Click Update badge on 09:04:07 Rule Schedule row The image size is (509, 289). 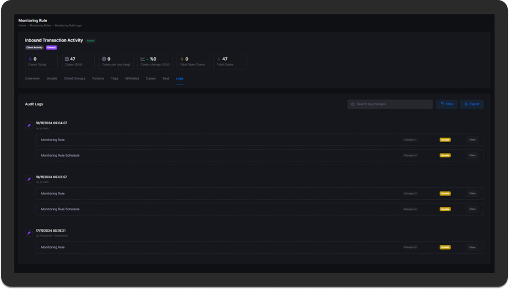coord(445,155)
